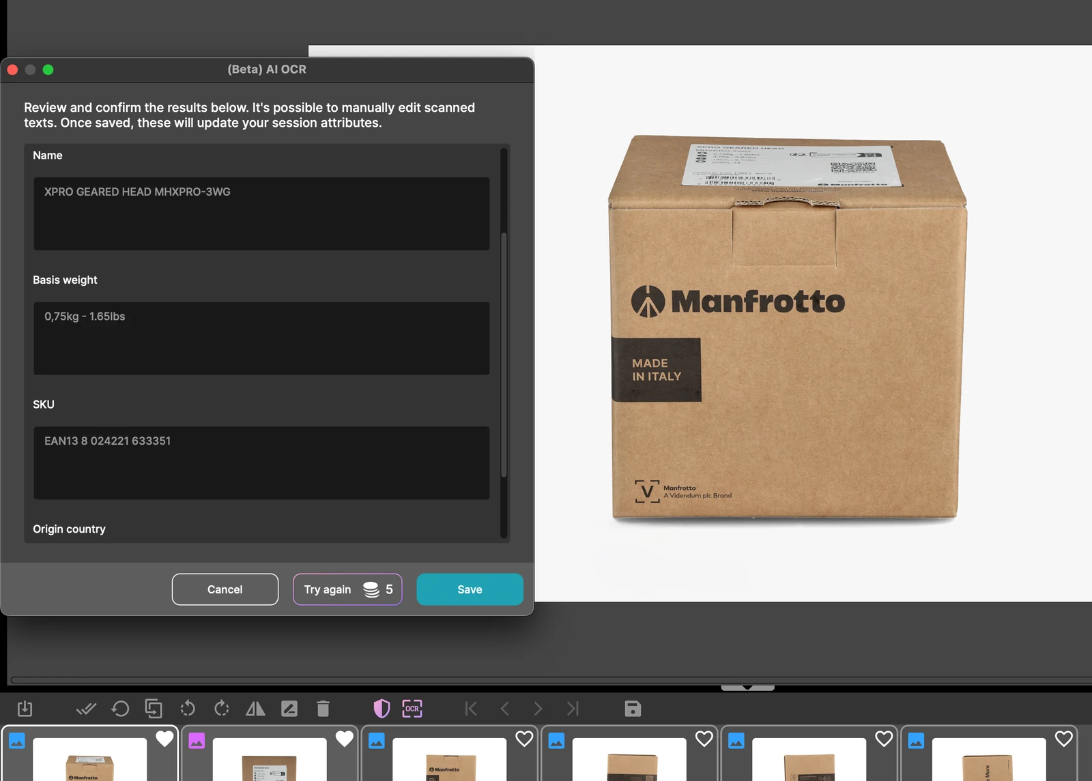Click the OCR dialog vertical scrollbar

click(x=504, y=355)
